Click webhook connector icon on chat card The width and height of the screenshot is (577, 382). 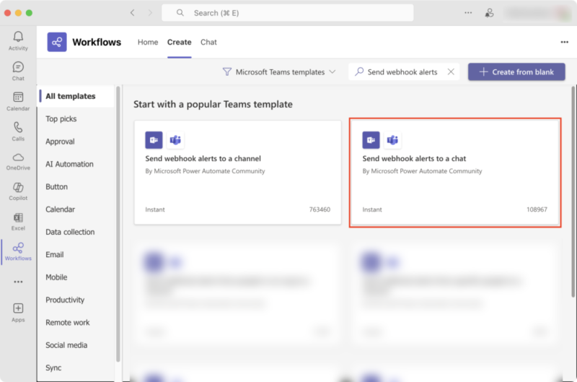point(371,140)
